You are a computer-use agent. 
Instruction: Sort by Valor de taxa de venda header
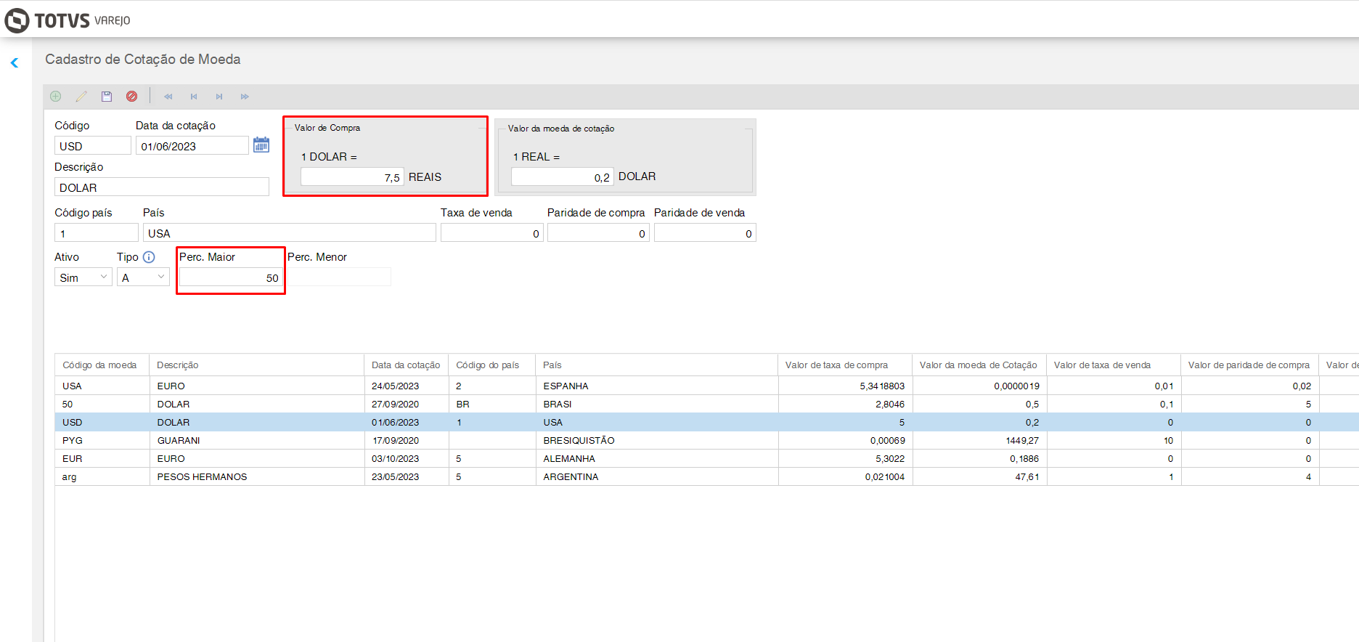[1114, 365]
